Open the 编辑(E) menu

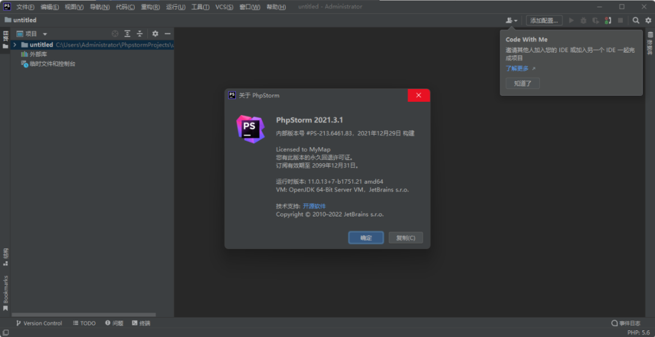(x=50, y=7)
